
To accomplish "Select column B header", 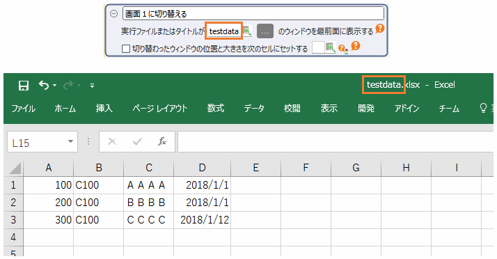I will [99, 168].
